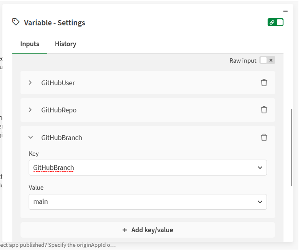Click into the Value field containing main
This screenshot has height=252, width=300.
coord(148,202)
